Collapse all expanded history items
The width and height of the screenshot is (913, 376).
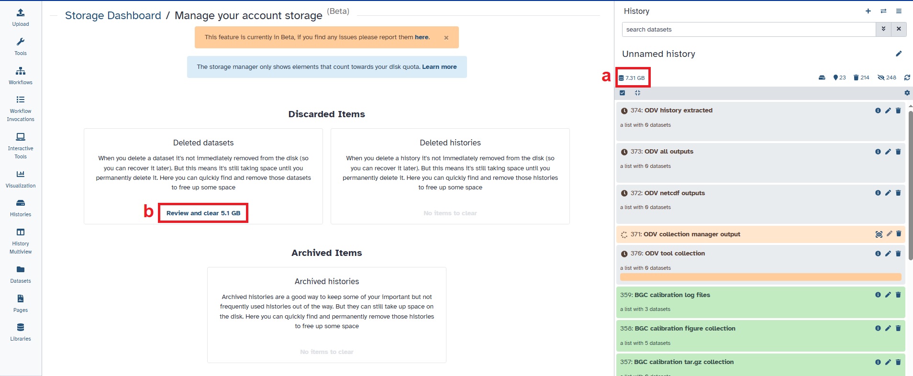pyautogui.click(x=637, y=93)
